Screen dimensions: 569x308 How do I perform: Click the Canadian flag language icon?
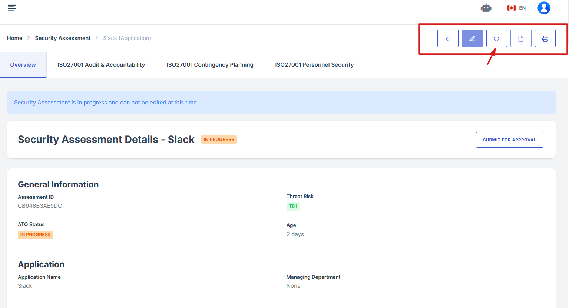pyautogui.click(x=512, y=8)
